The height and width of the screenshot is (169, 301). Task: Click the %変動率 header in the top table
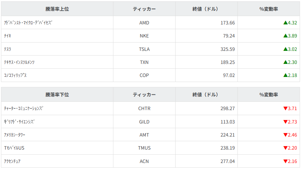pyautogui.click(x=269, y=9)
